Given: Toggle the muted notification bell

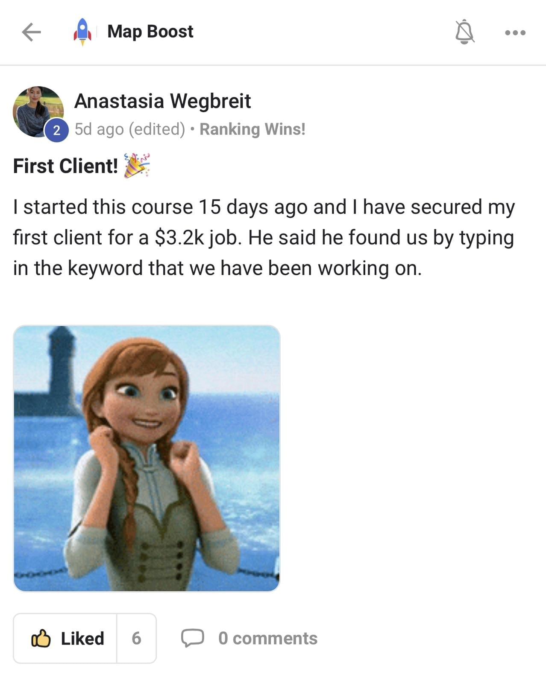Looking at the screenshot, I should pos(464,32).
